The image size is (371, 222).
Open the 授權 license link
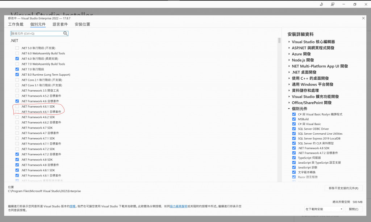tap(72, 206)
